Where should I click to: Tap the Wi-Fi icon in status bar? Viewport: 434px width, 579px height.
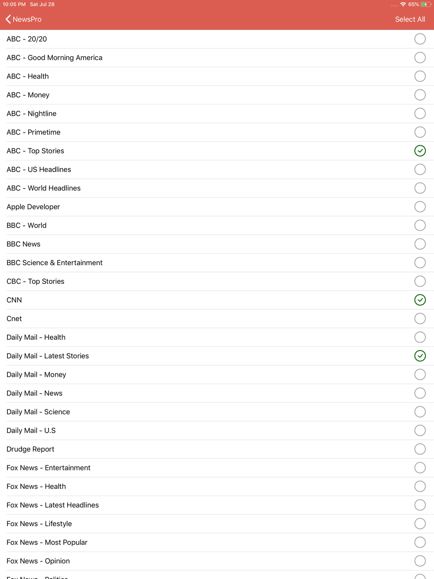tap(403, 4)
